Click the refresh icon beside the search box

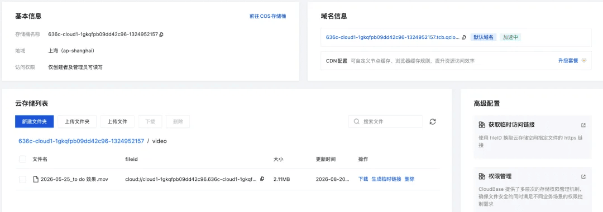(433, 121)
